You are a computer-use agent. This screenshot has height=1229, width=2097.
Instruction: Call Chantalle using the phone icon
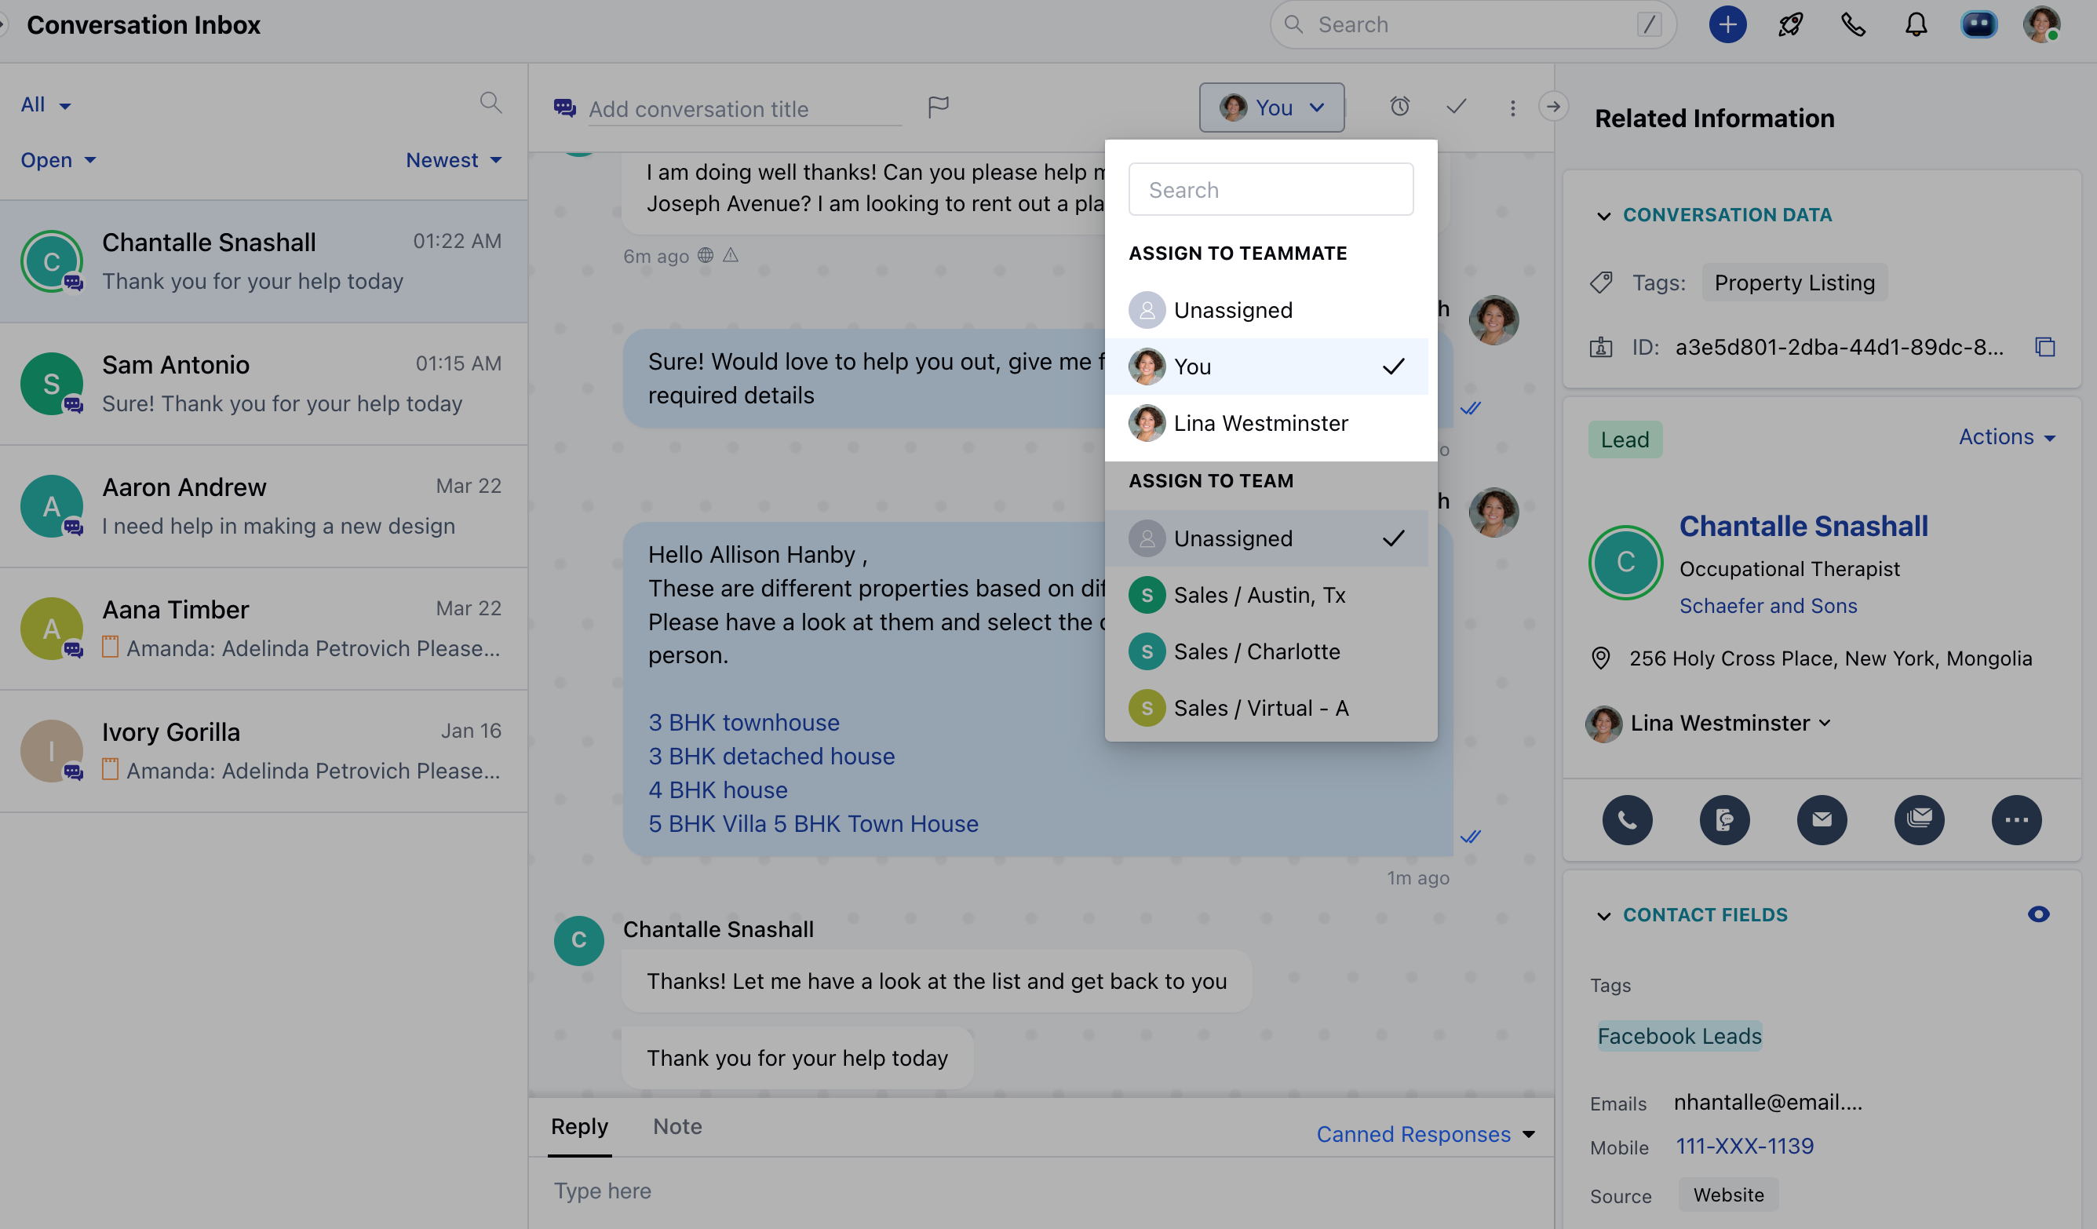1628,819
